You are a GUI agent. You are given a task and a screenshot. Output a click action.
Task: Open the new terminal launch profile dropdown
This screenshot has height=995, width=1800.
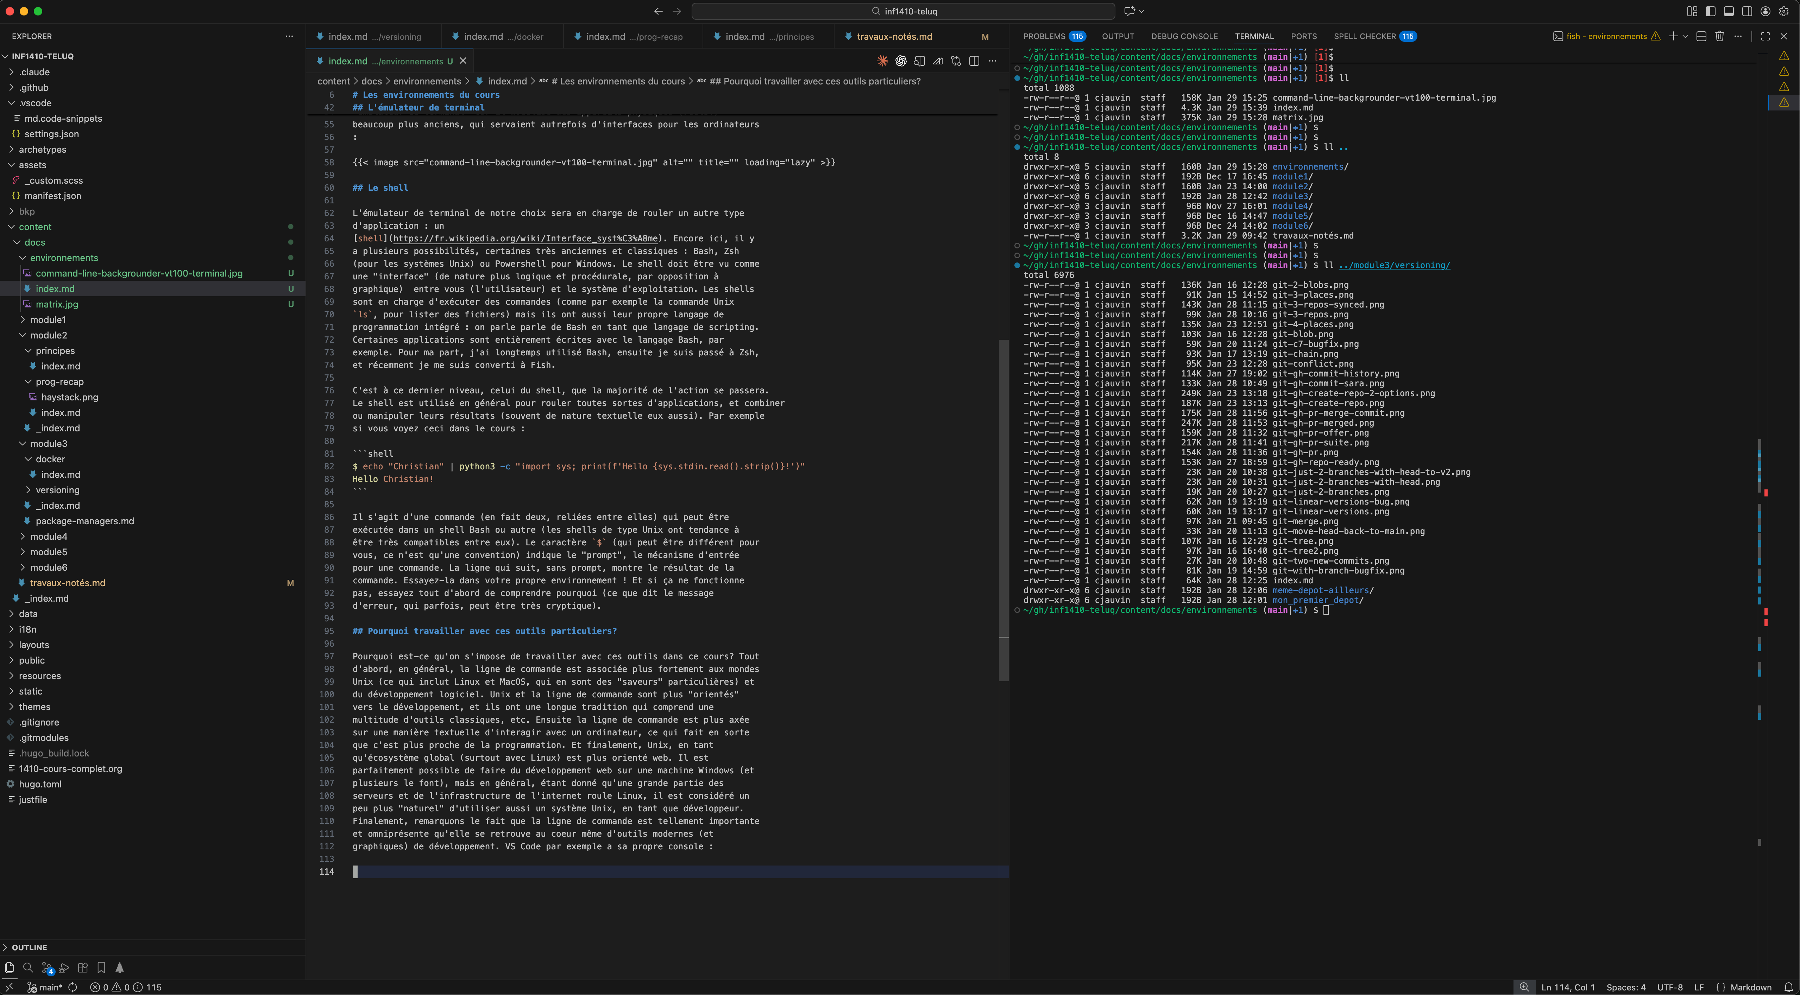click(1685, 36)
